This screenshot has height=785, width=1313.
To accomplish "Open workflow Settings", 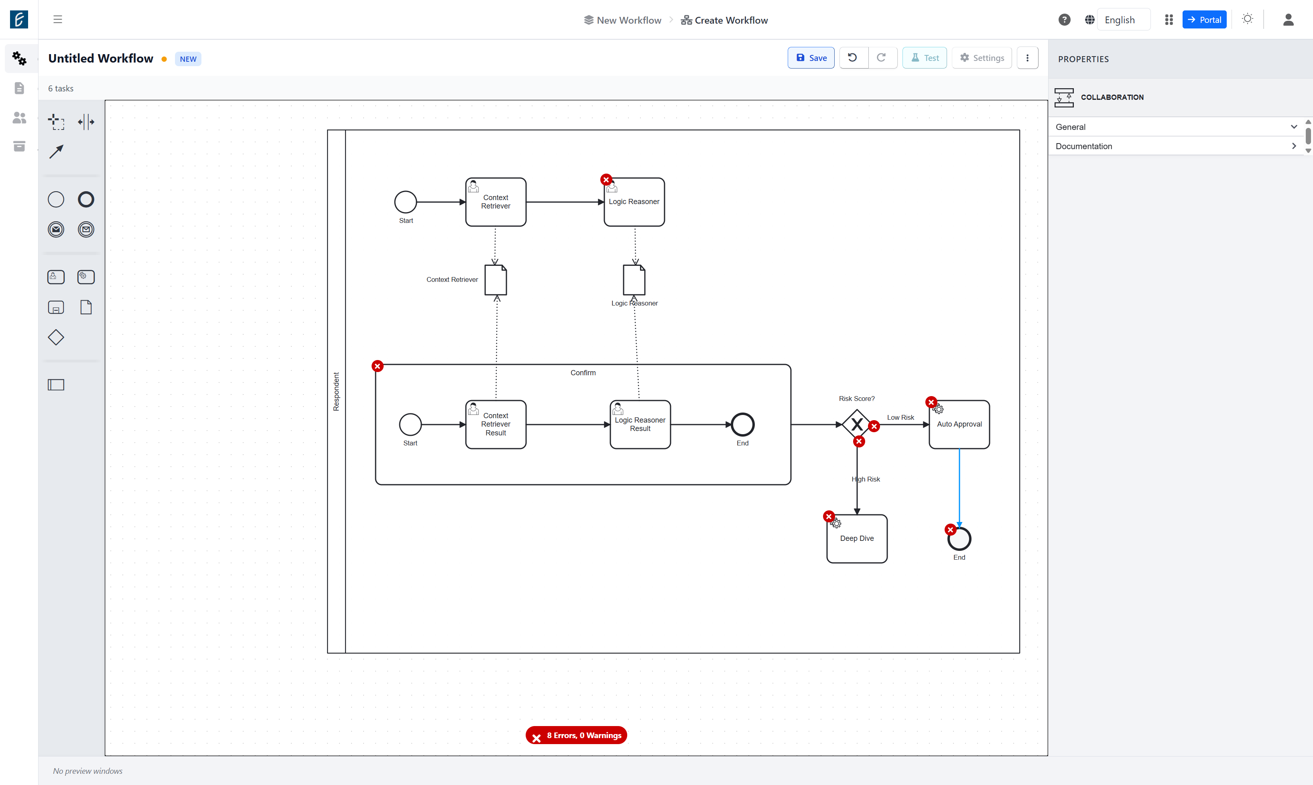I will (x=982, y=58).
